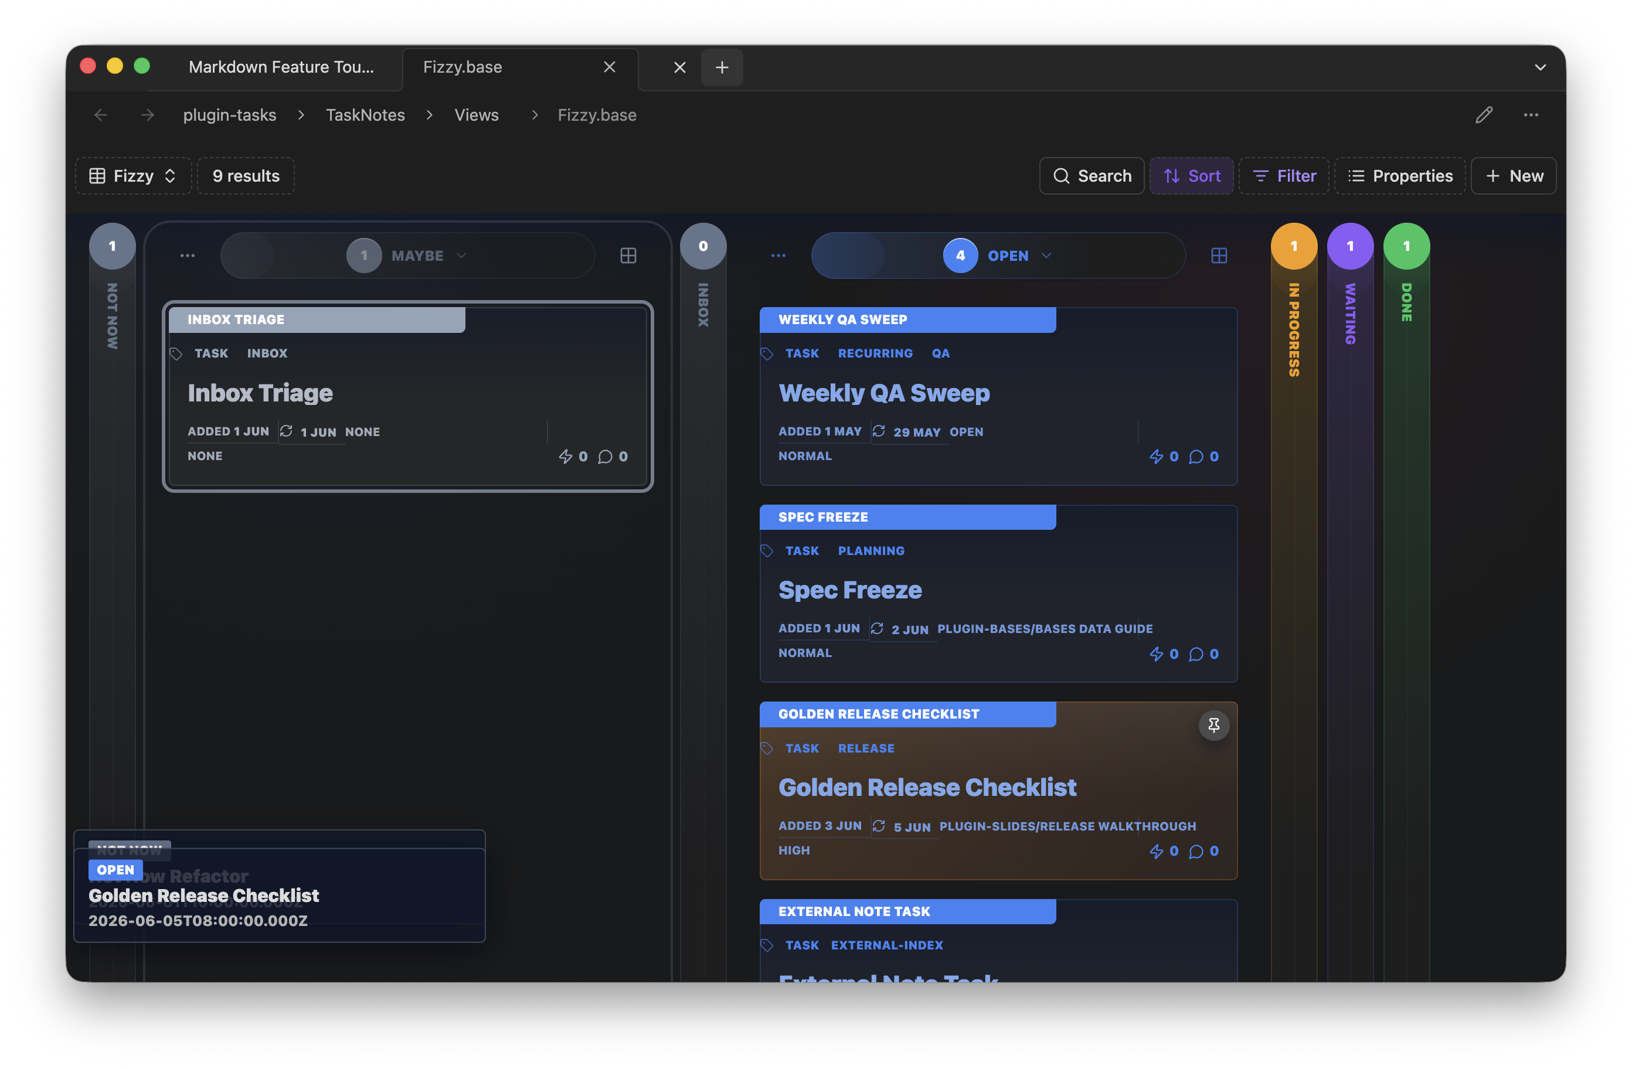The image size is (1632, 1069).
Task: Click INBOX tag on Inbox Triage card
Action: (267, 354)
